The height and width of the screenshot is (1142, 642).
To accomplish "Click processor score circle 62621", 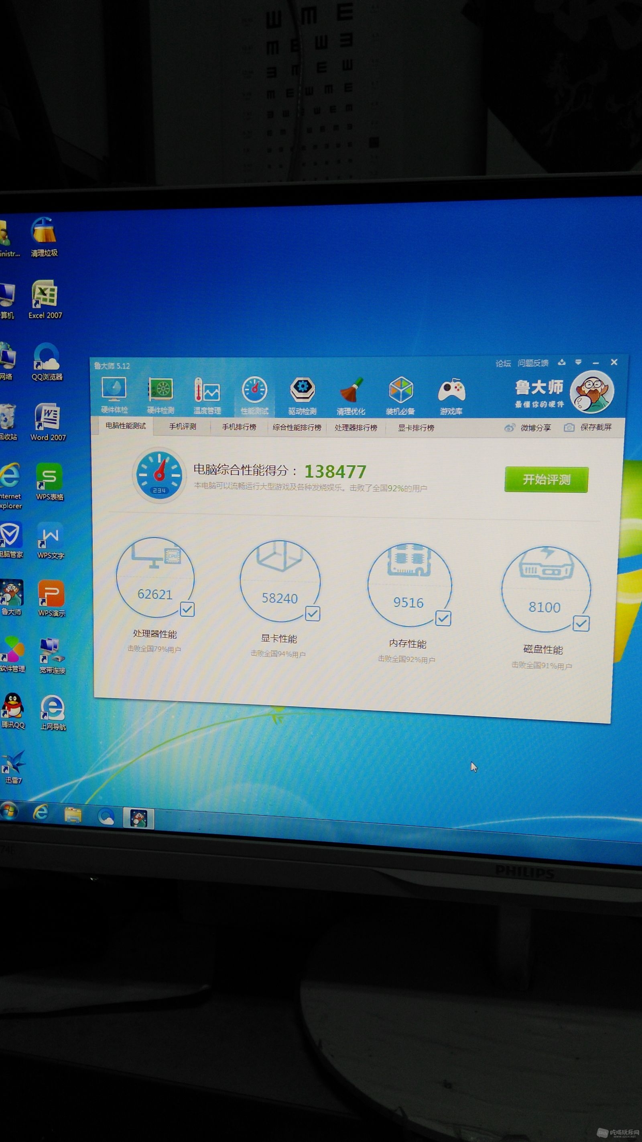I will coord(155,577).
